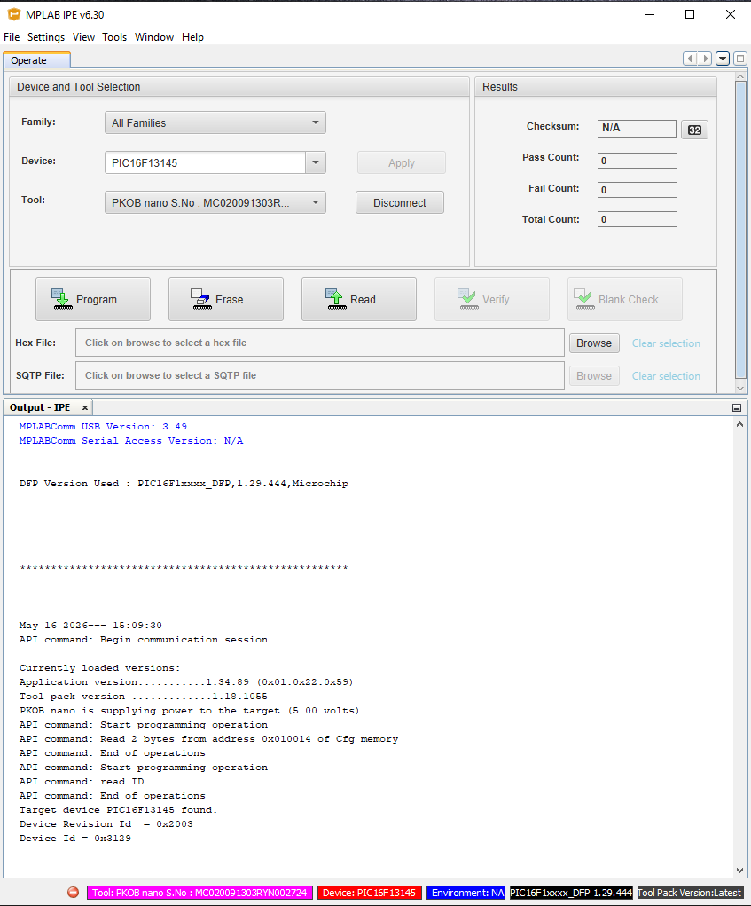Open the File menu
This screenshot has height=906, width=751.
pyautogui.click(x=12, y=37)
